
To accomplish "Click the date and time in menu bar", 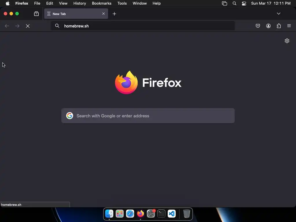I will click(x=271, y=3).
